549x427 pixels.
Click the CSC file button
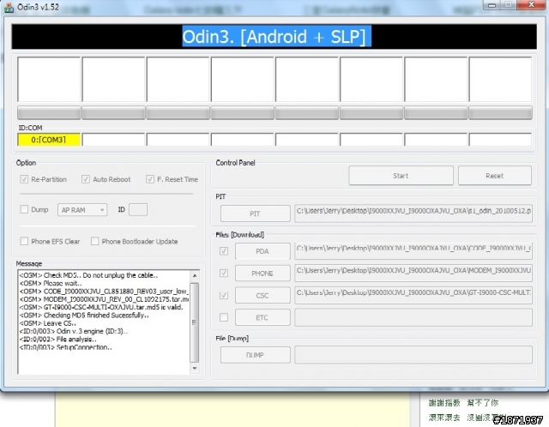[x=262, y=296]
